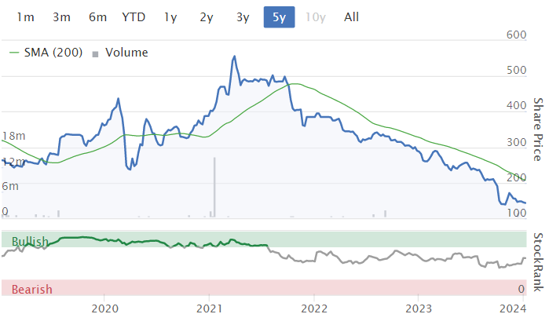Click the 400 price axis label

pyautogui.click(x=517, y=105)
